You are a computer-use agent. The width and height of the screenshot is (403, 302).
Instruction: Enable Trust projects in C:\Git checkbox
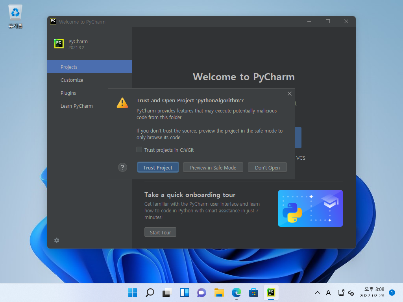pos(139,150)
